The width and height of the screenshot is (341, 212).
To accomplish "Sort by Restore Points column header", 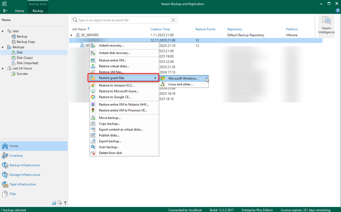I will (x=205, y=29).
